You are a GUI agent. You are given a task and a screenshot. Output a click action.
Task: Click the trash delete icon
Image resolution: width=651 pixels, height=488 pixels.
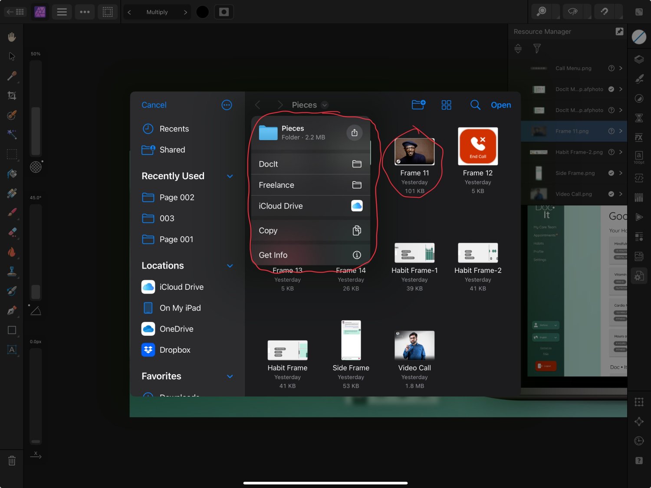[12, 461]
